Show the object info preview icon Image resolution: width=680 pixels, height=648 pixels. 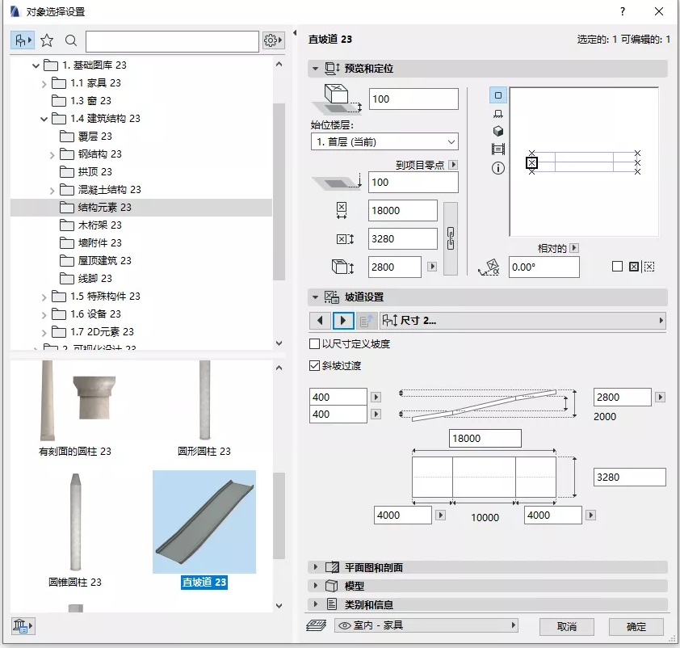(497, 168)
